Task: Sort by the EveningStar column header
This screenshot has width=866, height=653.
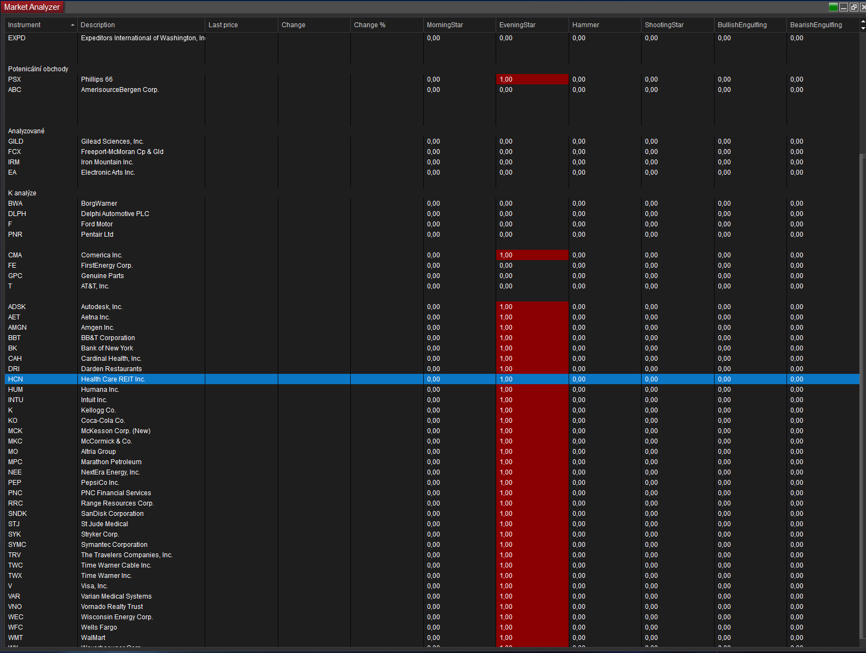Action: (x=532, y=25)
